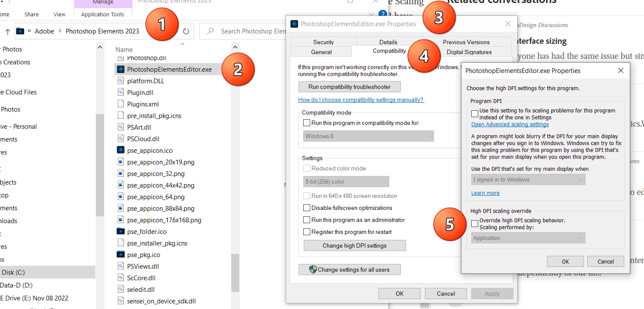The image size is (644, 309).
Task: Select the Compatibility tab
Action: (x=389, y=51)
